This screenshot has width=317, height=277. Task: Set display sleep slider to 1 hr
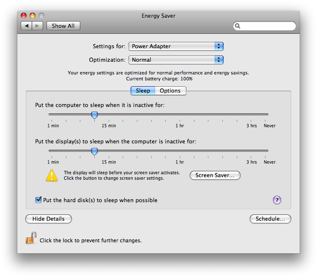180,151
